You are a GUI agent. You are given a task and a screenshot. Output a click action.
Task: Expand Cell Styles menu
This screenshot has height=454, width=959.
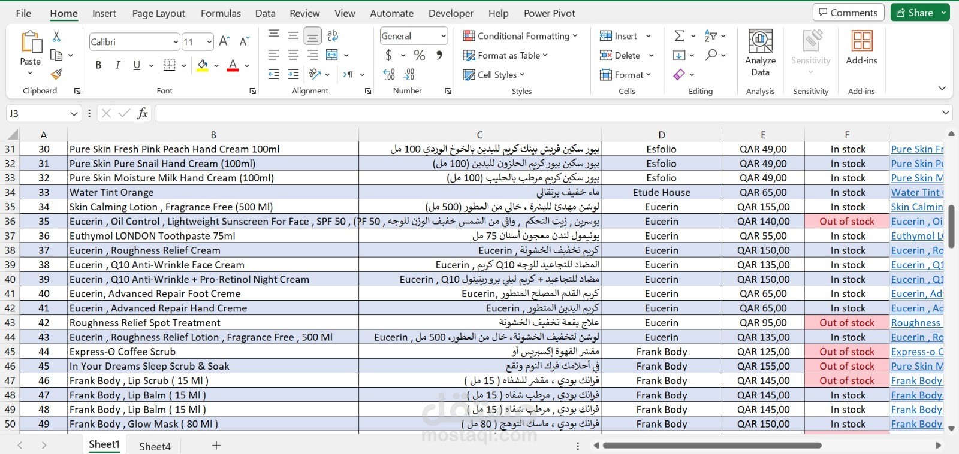(494, 75)
